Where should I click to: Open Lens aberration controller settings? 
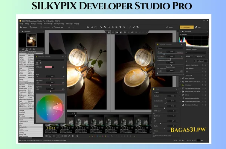coord(205,88)
